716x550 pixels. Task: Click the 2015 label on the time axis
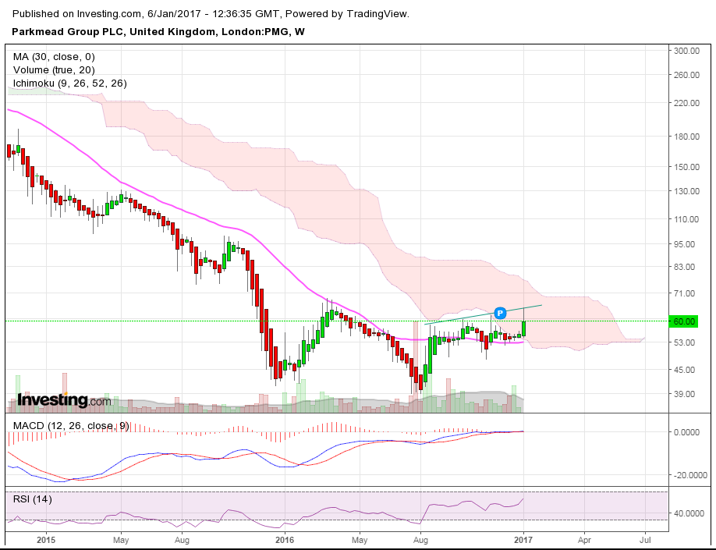[x=46, y=540]
